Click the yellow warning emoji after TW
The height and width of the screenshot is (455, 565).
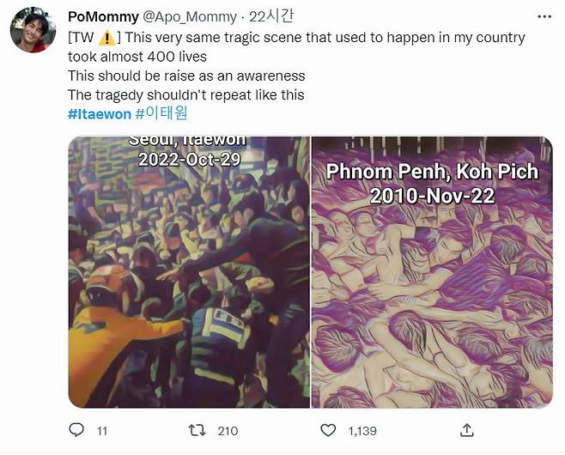point(106,39)
